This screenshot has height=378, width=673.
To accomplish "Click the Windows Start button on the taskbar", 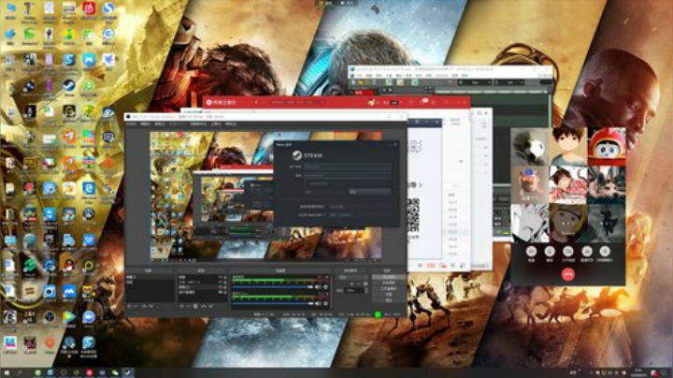I will 7,372.
